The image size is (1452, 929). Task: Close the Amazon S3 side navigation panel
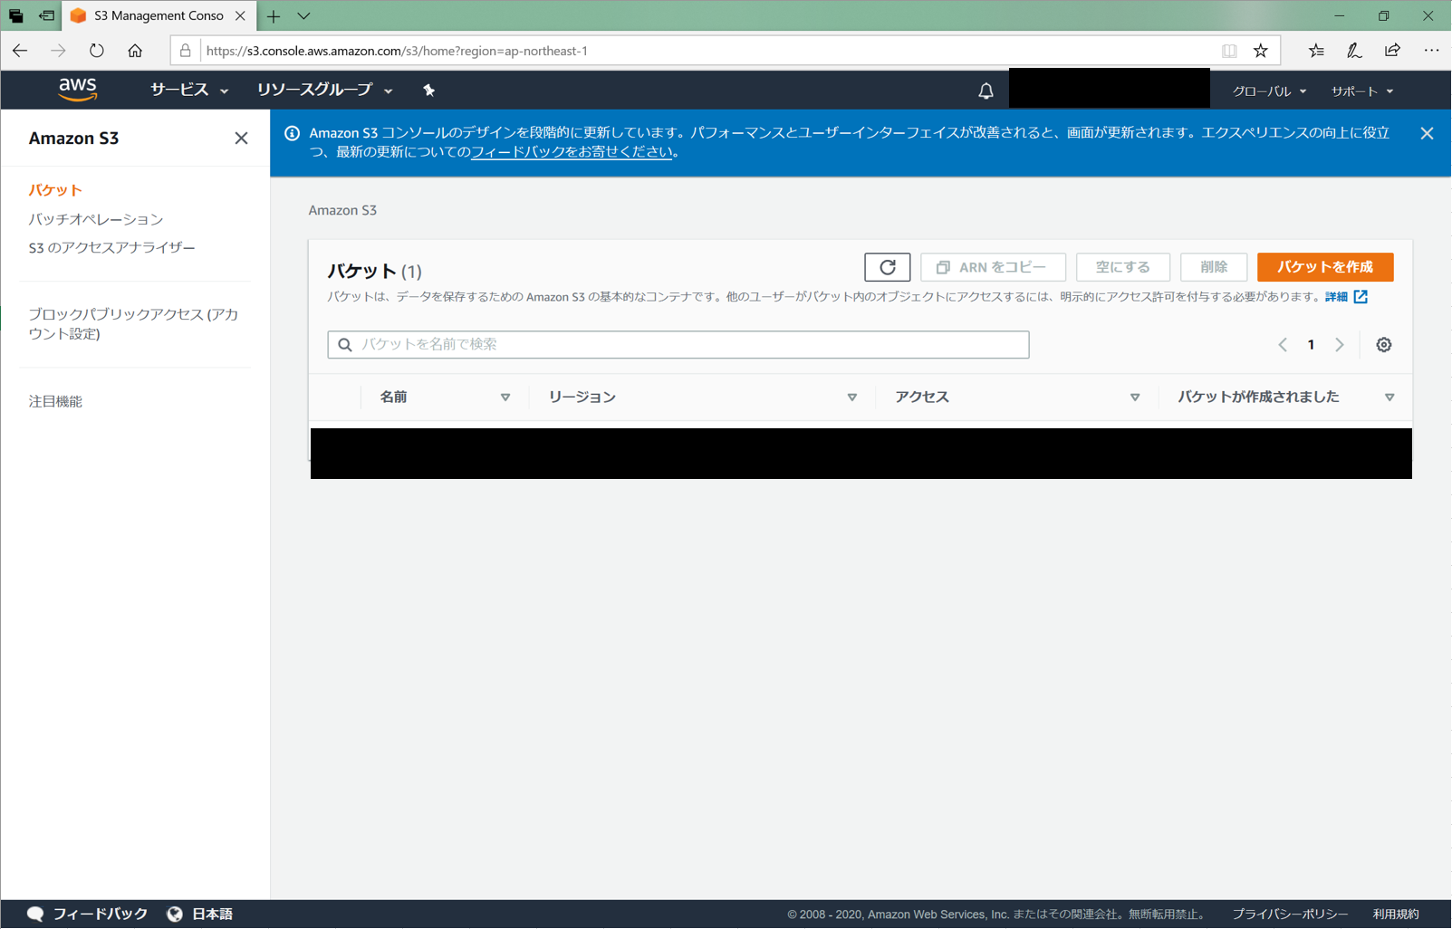click(x=241, y=139)
